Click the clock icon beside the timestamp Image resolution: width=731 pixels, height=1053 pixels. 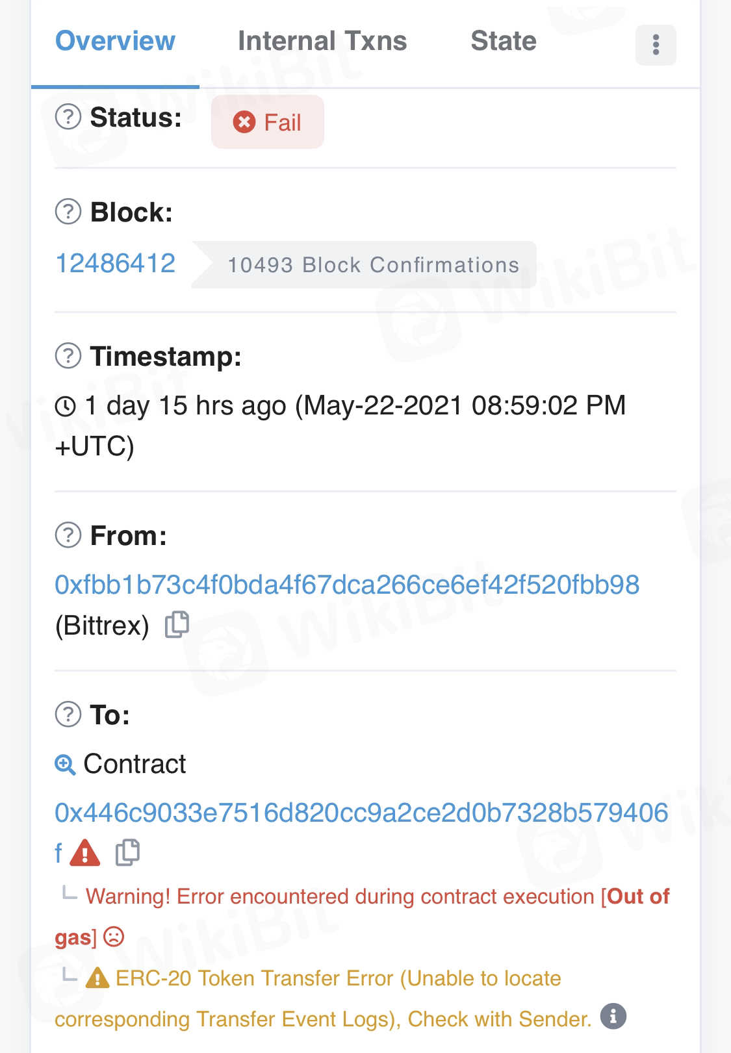66,407
